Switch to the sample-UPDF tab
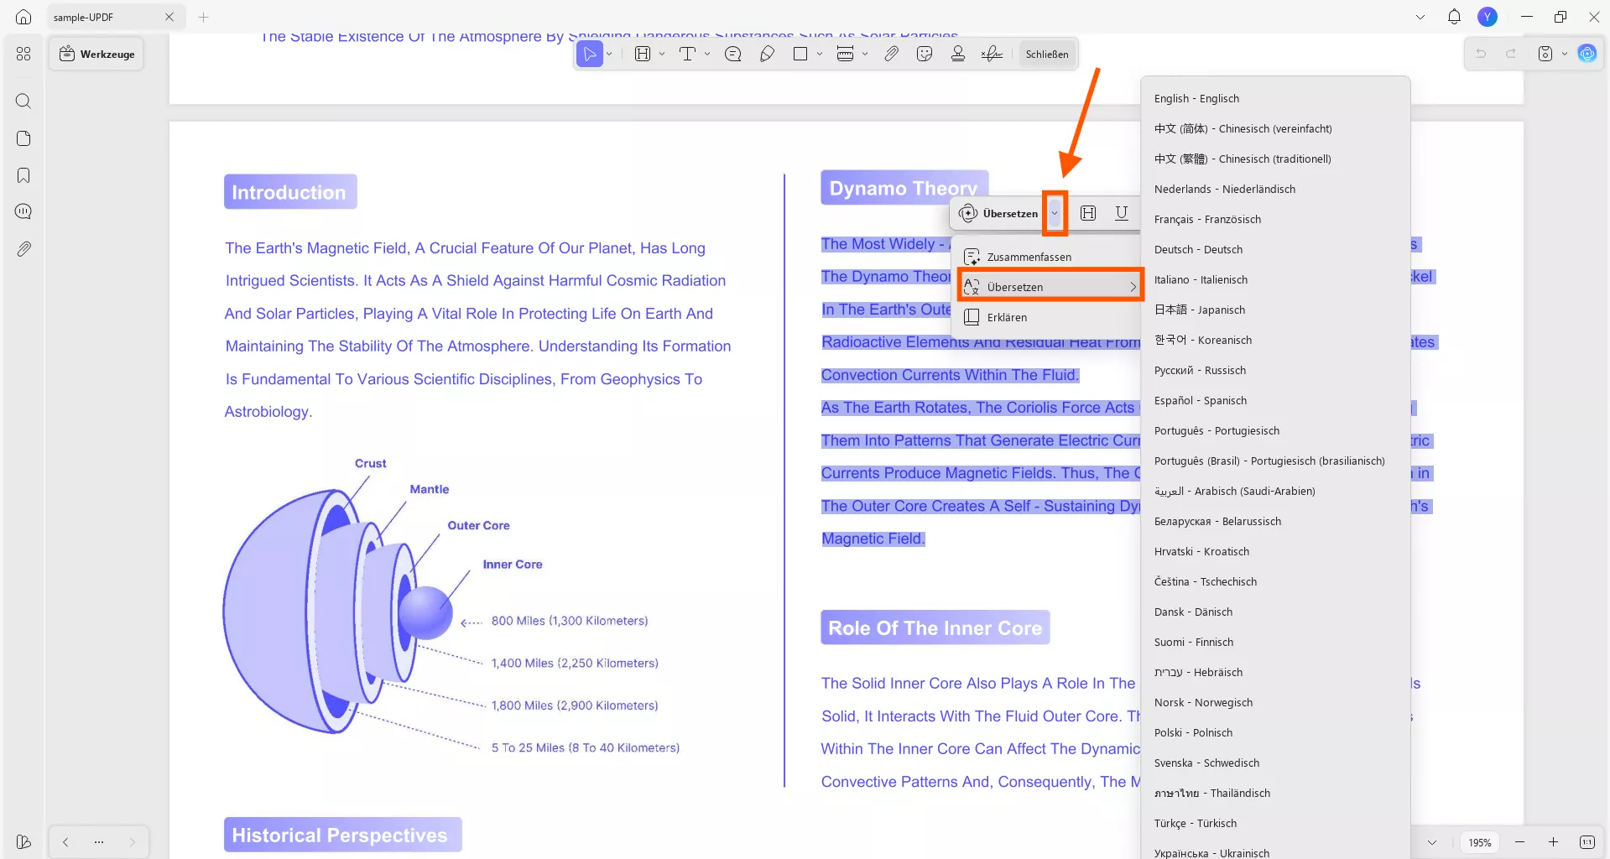This screenshot has width=1610, height=859. coord(115,17)
